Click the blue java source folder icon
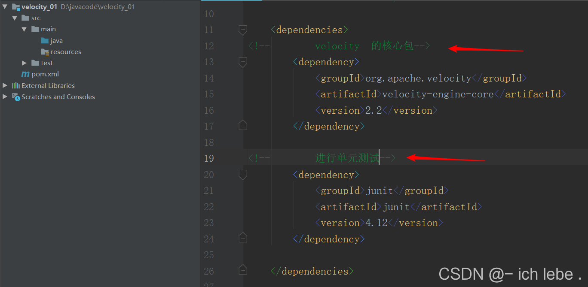Image resolution: width=588 pixels, height=287 pixels. 45,40
